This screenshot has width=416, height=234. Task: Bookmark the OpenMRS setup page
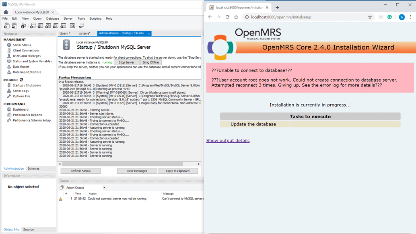pyautogui.click(x=370, y=17)
